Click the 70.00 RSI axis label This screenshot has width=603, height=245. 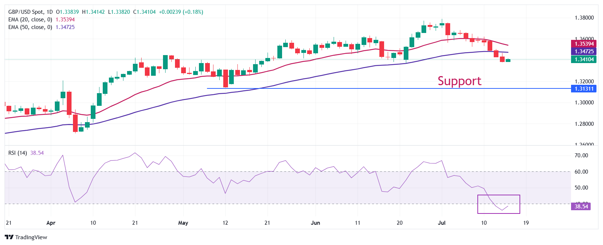point(581,155)
